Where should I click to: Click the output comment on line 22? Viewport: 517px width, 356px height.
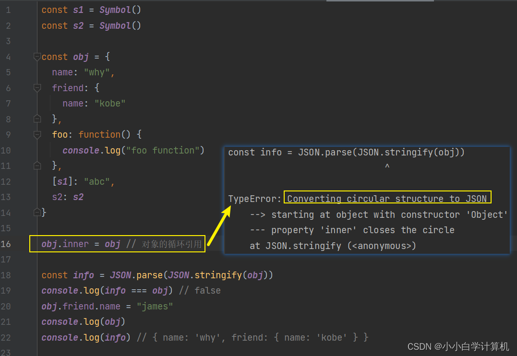pos(252,338)
